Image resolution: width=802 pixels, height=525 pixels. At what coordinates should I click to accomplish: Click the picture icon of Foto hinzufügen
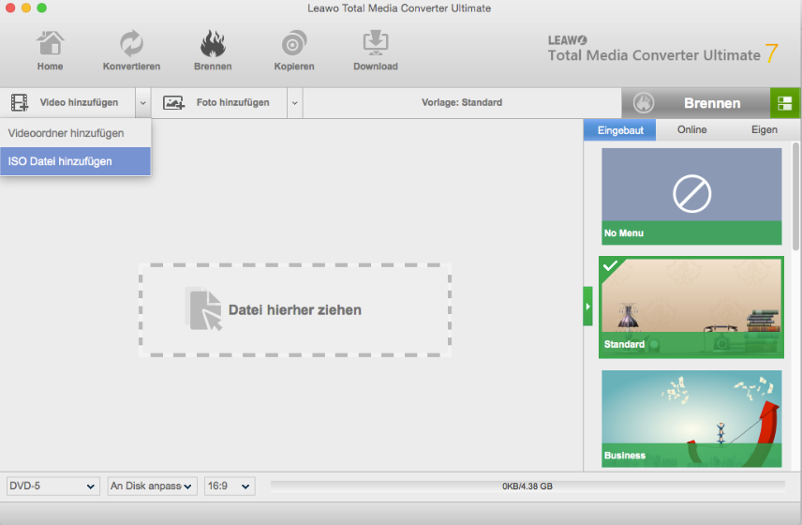(174, 103)
